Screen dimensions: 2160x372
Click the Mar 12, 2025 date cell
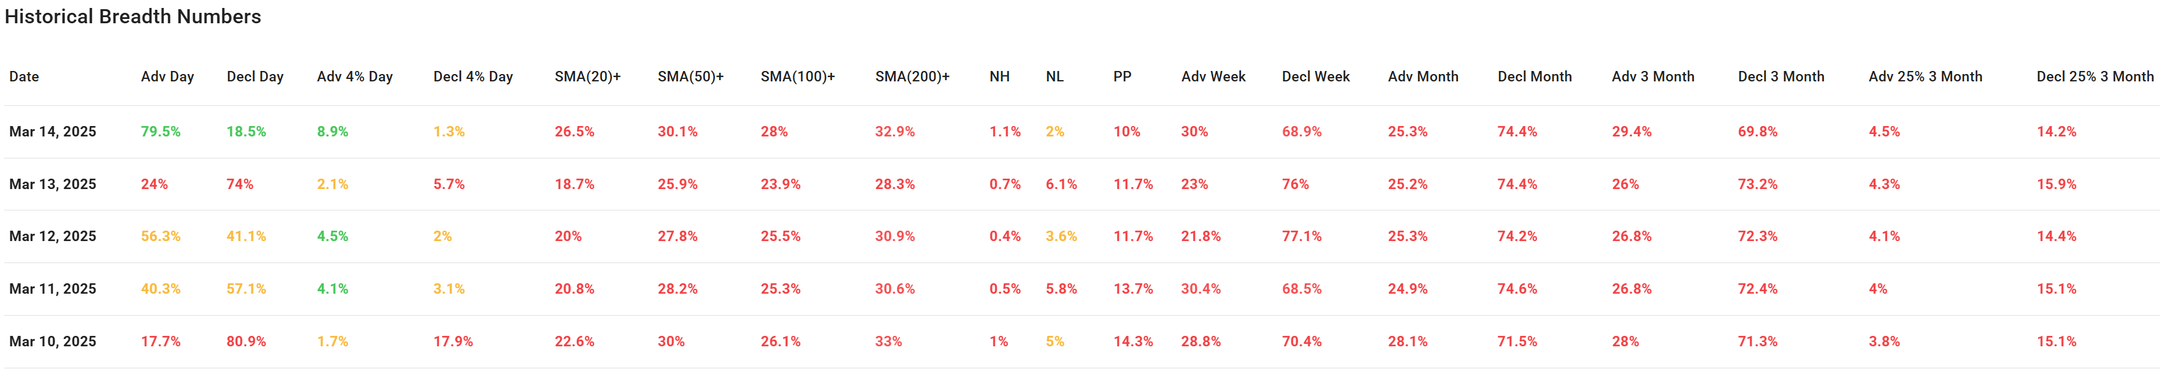[53, 237]
